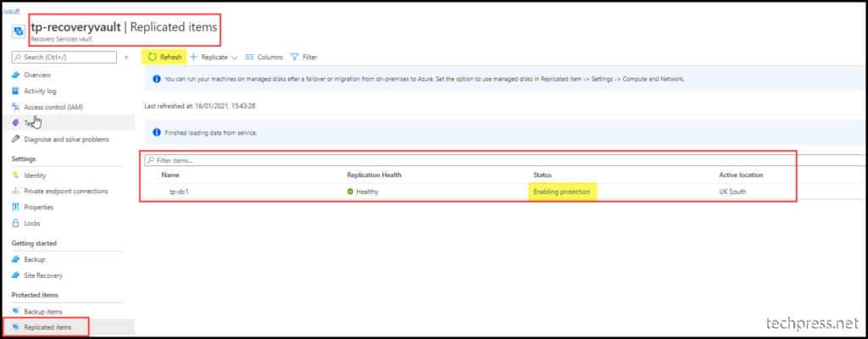Image resolution: width=868 pixels, height=339 pixels.
Task: Open Site Recovery page
Action: 43,275
